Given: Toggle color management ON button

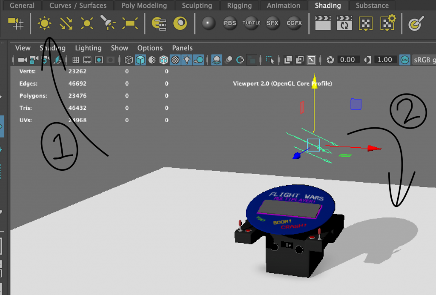Looking at the screenshot, I should pos(404,60).
